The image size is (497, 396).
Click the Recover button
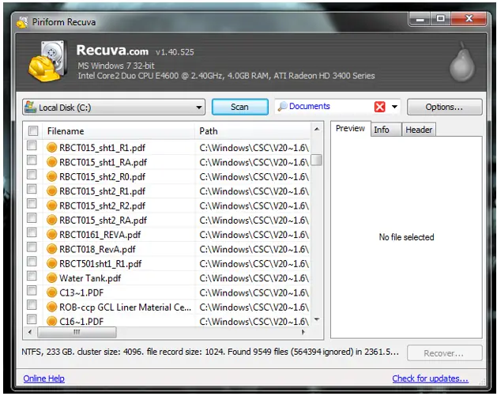[x=444, y=353]
